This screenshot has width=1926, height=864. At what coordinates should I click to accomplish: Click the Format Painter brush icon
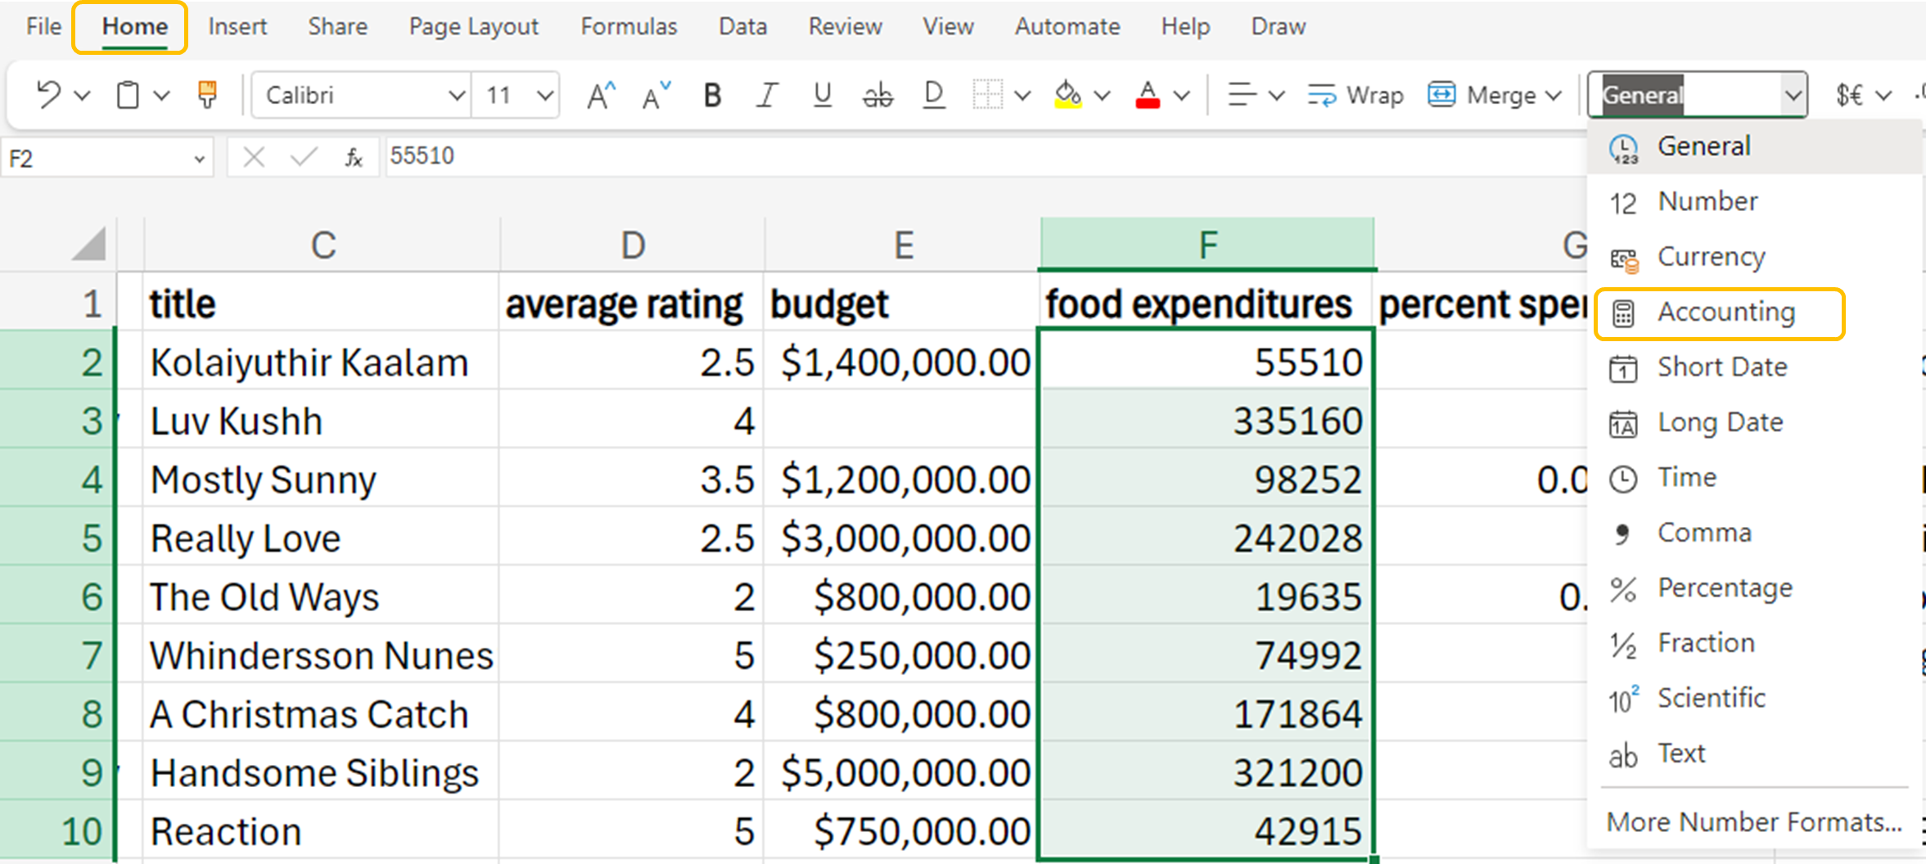[207, 95]
